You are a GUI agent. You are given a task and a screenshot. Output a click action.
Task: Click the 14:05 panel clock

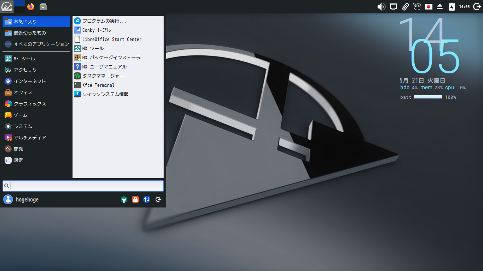pyautogui.click(x=464, y=7)
